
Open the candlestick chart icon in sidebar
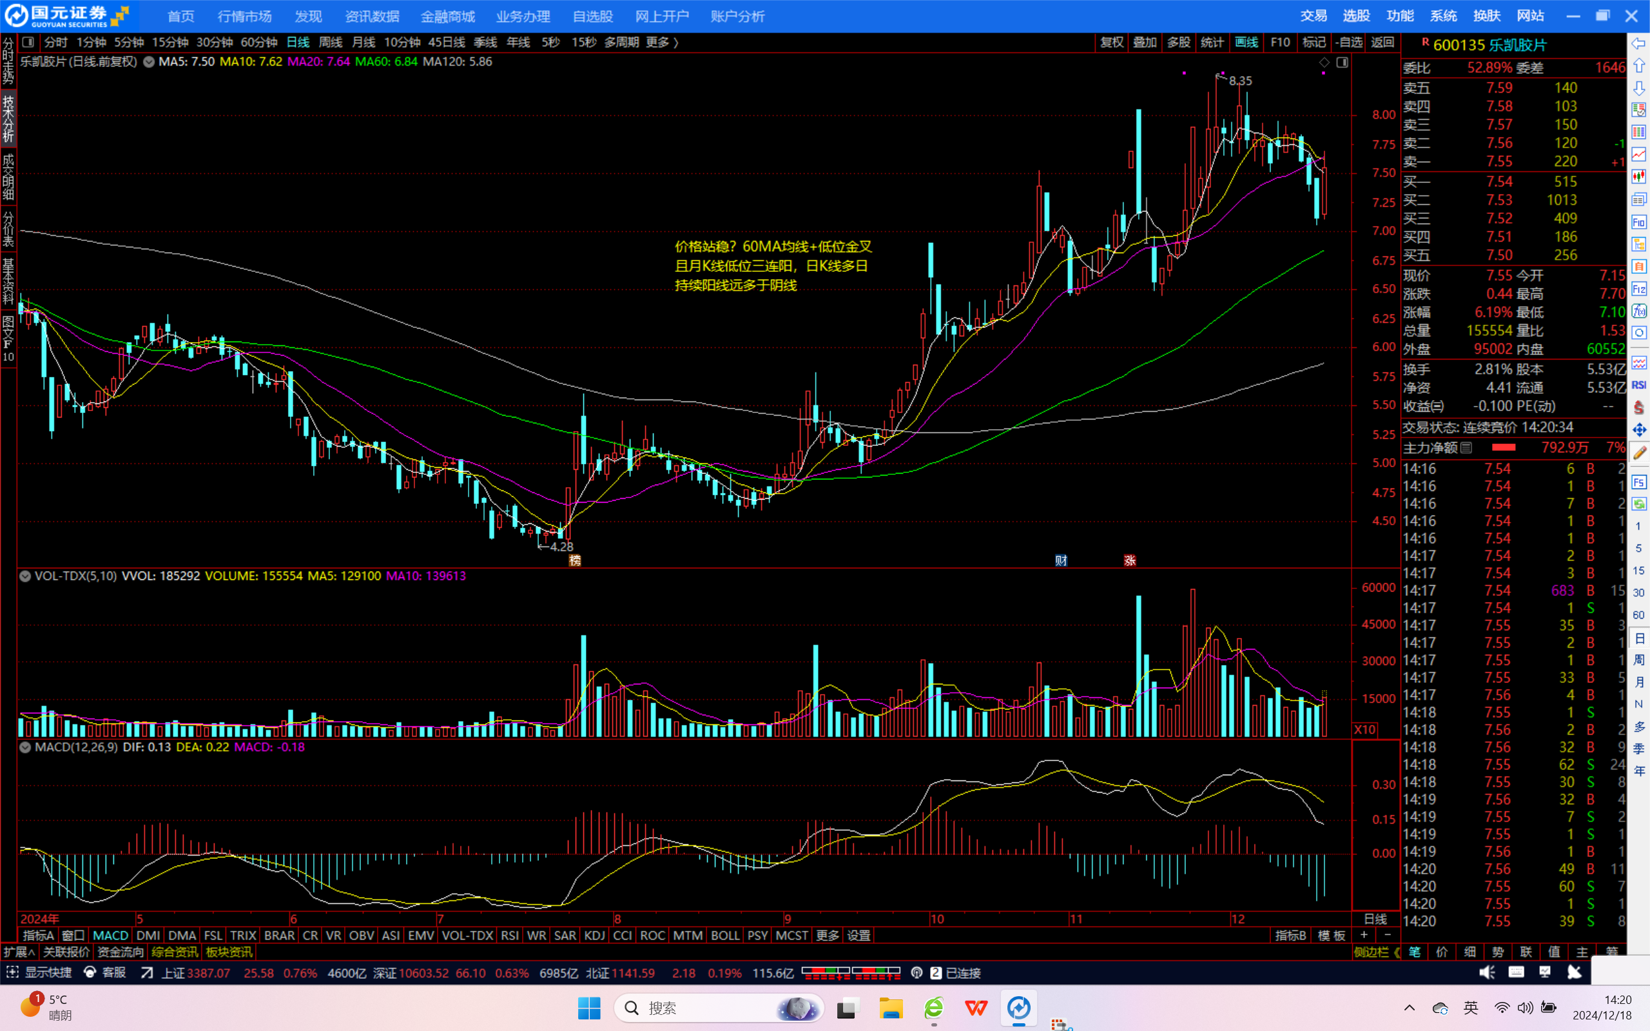tap(1638, 177)
